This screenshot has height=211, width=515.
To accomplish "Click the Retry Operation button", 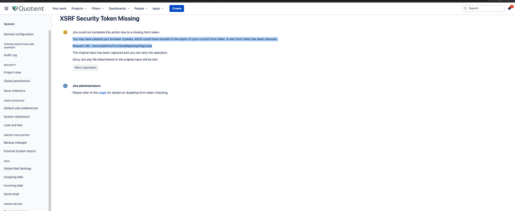I will click(86, 68).
